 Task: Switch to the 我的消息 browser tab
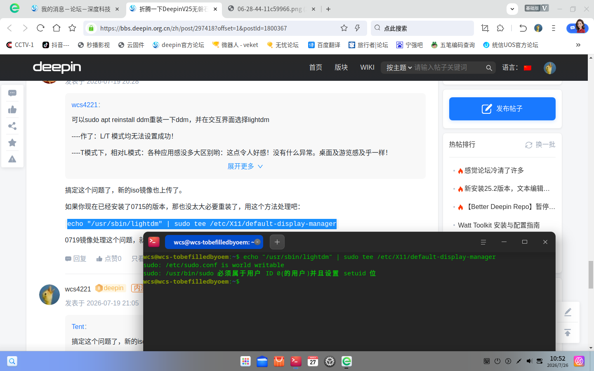[x=76, y=9]
